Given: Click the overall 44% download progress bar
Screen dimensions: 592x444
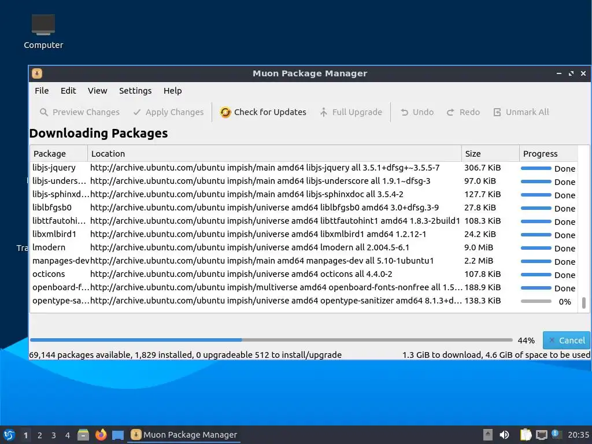Looking at the screenshot, I should pyautogui.click(x=271, y=340).
